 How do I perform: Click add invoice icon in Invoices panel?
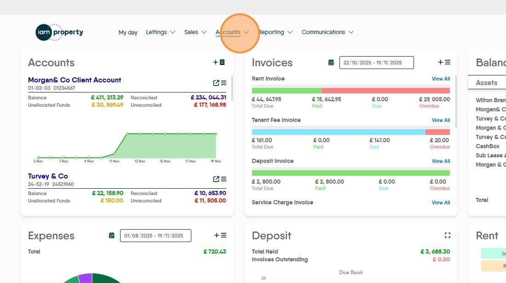(x=444, y=62)
